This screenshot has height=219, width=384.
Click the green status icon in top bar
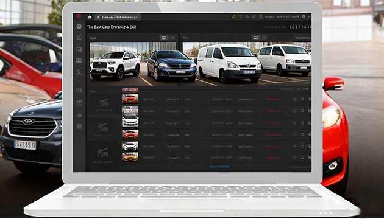[x=261, y=16]
